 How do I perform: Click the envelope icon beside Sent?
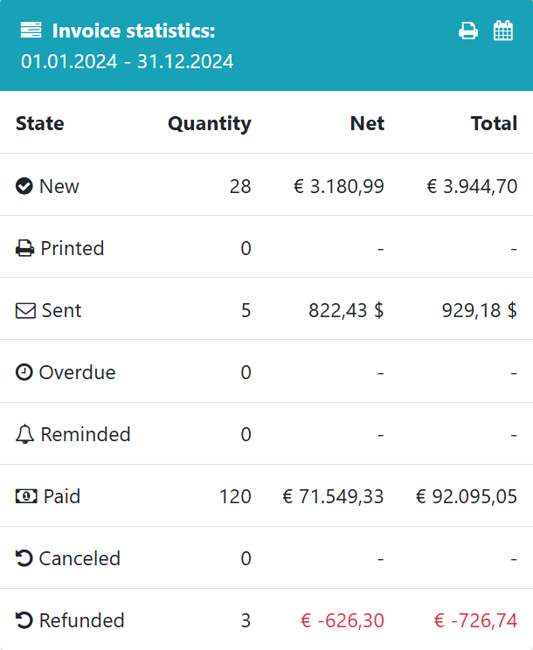[x=25, y=310]
